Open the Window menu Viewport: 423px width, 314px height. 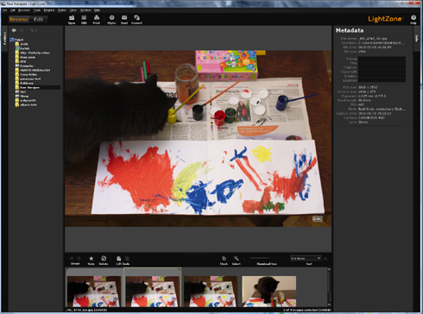(85, 10)
